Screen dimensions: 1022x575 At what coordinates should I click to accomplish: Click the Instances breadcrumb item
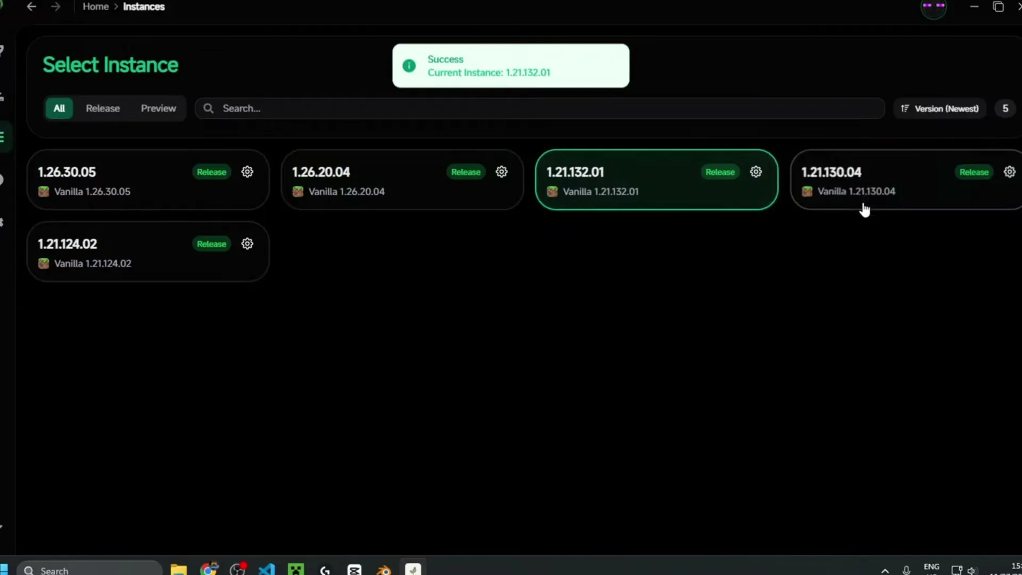[144, 6]
